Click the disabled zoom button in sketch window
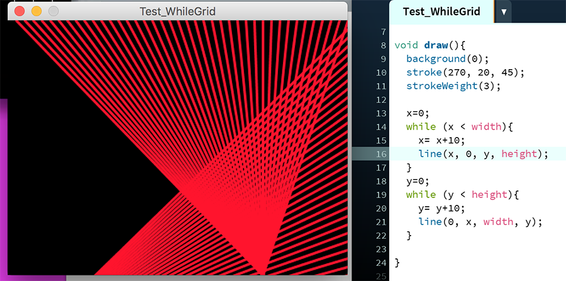This screenshot has width=566, height=281. (x=53, y=11)
